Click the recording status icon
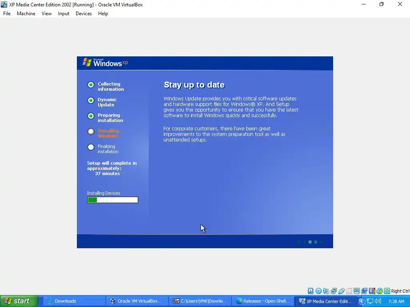This screenshot has width=410, height=307. click(x=364, y=291)
